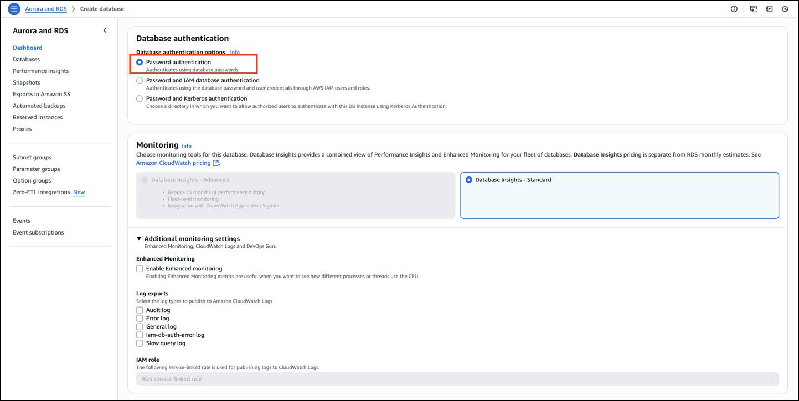Select Password and IAM database authentication

coord(140,81)
